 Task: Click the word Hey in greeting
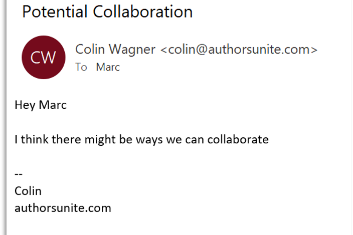pyautogui.click(x=24, y=106)
